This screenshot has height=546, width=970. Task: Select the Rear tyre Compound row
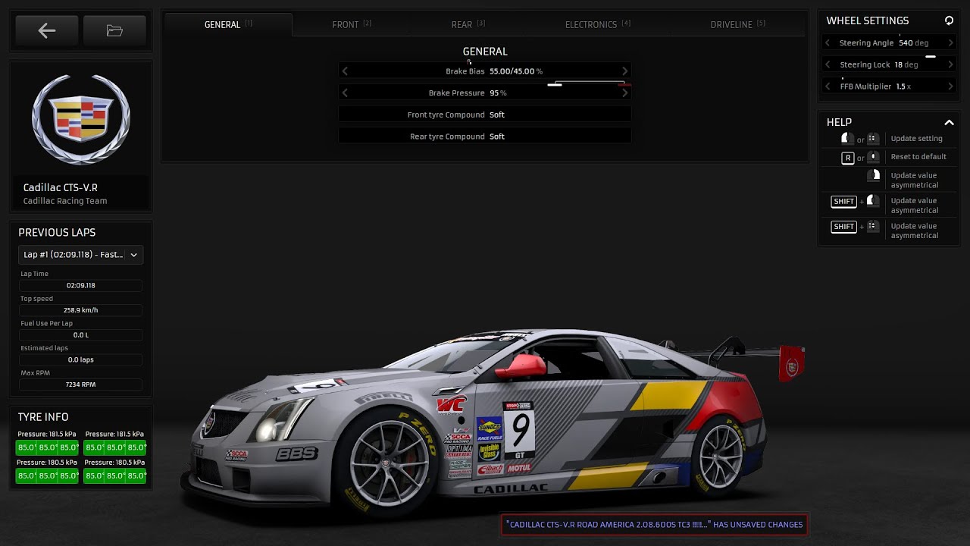click(x=484, y=136)
